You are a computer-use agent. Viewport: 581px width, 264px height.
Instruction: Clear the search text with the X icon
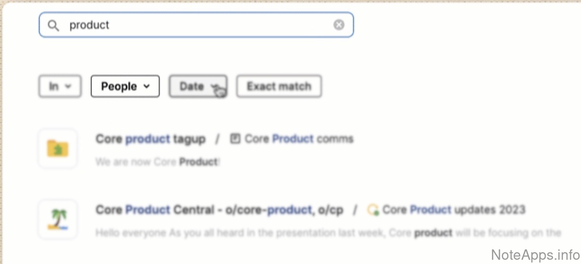[x=339, y=25]
